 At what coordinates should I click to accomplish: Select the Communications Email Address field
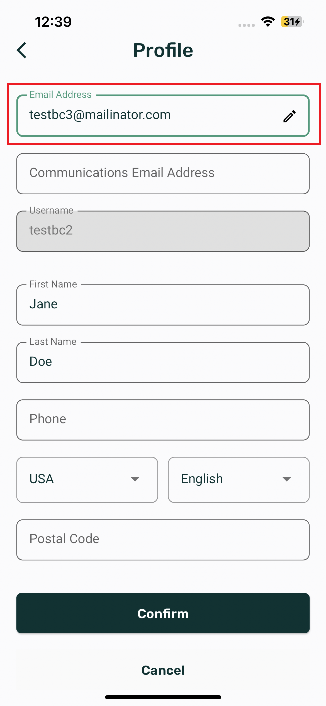(163, 173)
